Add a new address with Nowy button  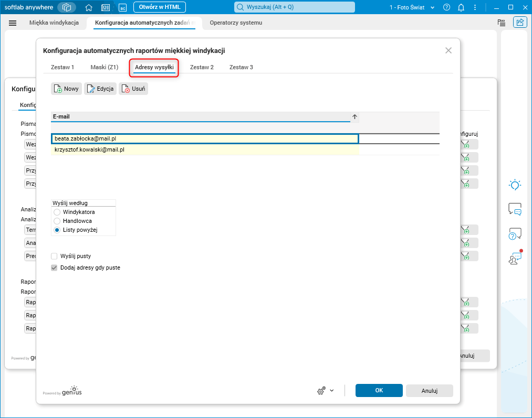click(67, 89)
